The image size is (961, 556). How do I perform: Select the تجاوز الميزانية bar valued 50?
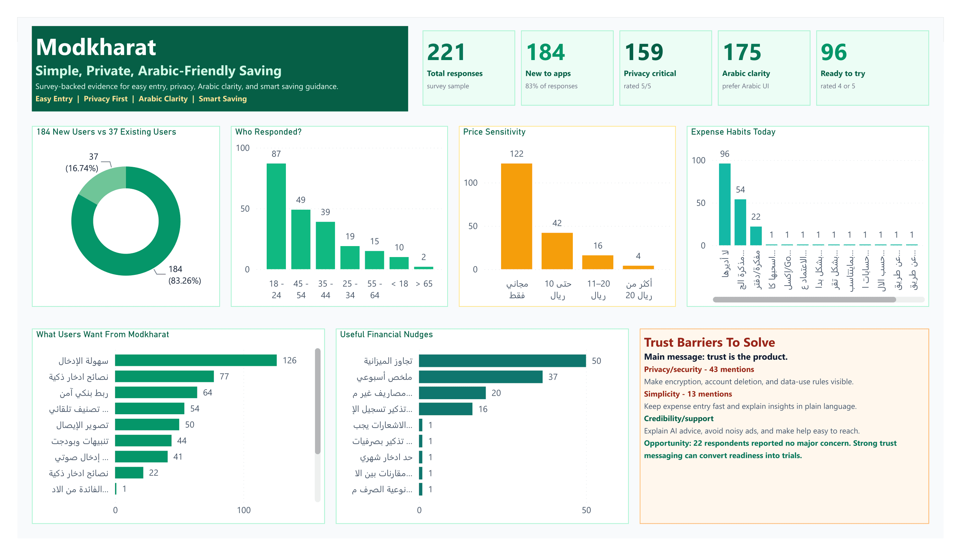[x=502, y=361]
